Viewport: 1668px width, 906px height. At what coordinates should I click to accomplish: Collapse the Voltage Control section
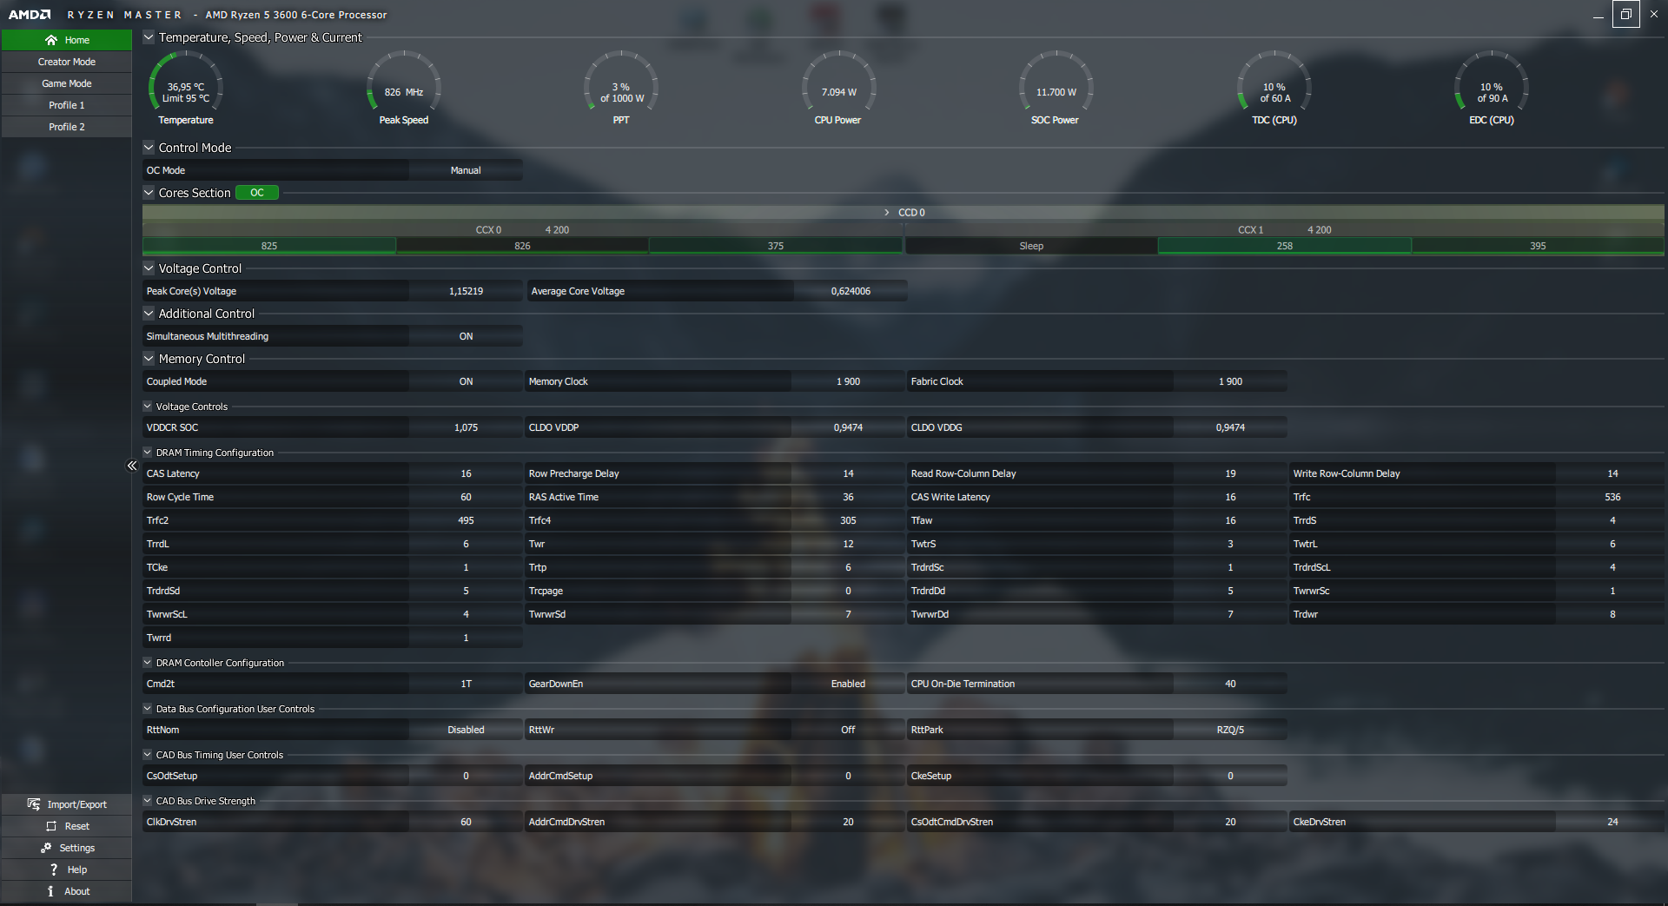[149, 268]
